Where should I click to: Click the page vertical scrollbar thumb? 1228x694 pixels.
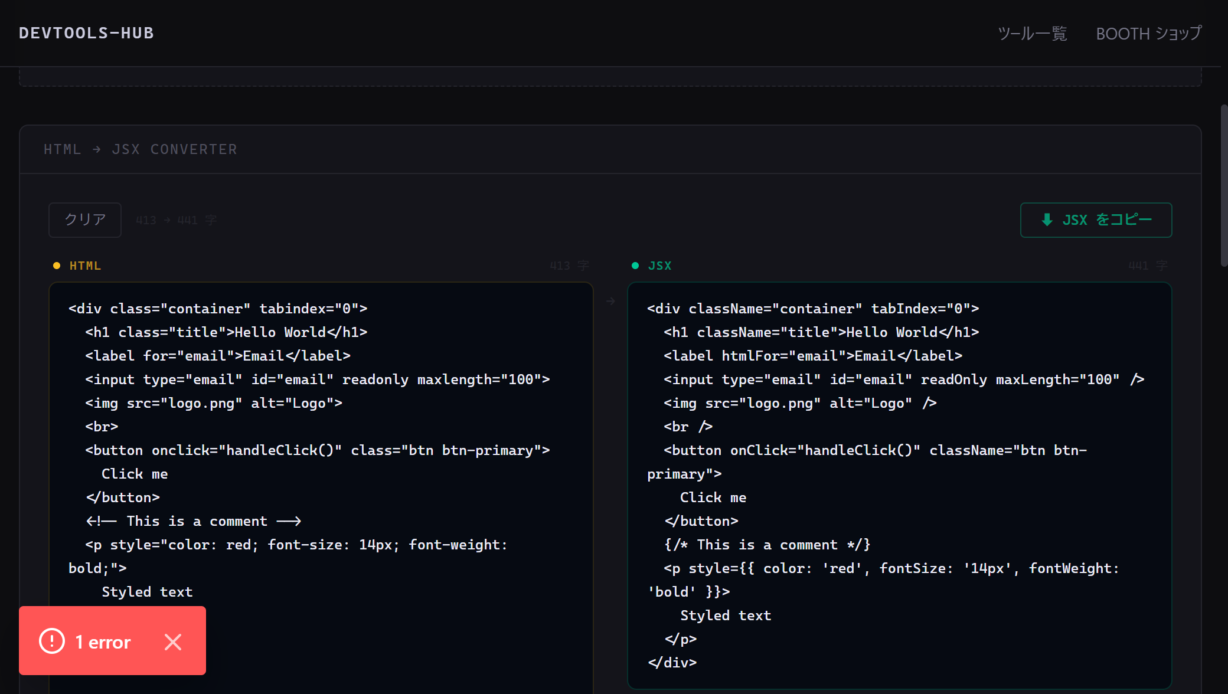1224,186
